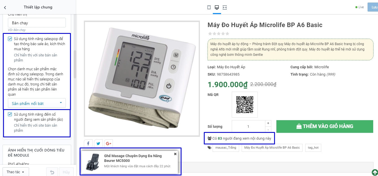Viewport: 378px width, 176px height.
Task: Click the price 1.900.000₫
Action: (x=228, y=84)
